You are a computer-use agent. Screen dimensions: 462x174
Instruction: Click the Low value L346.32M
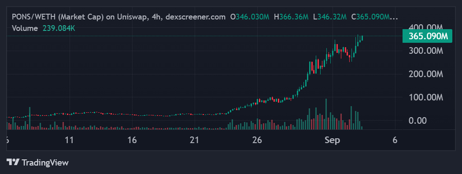(x=330, y=17)
